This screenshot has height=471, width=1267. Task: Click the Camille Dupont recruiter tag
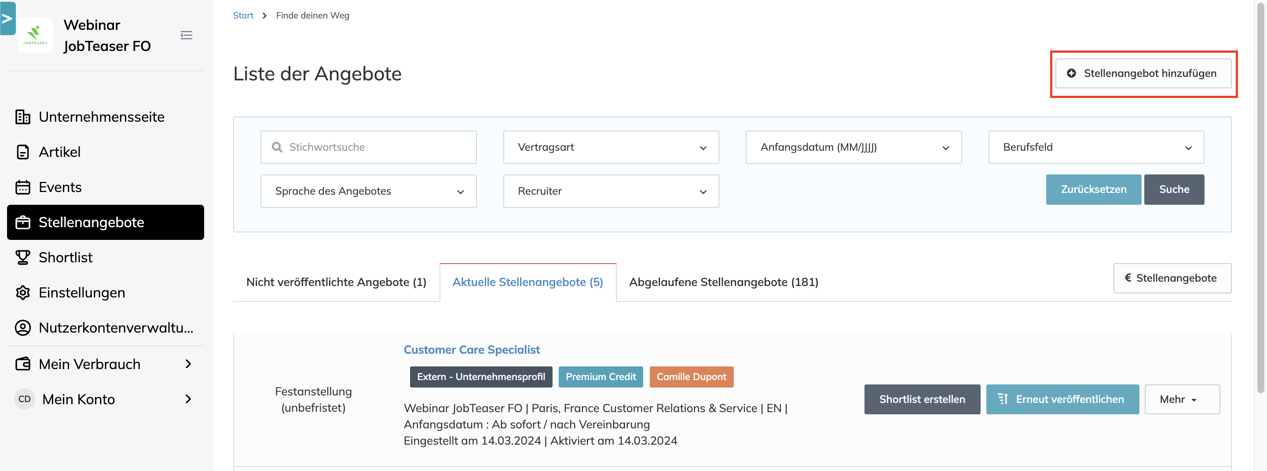coord(692,377)
